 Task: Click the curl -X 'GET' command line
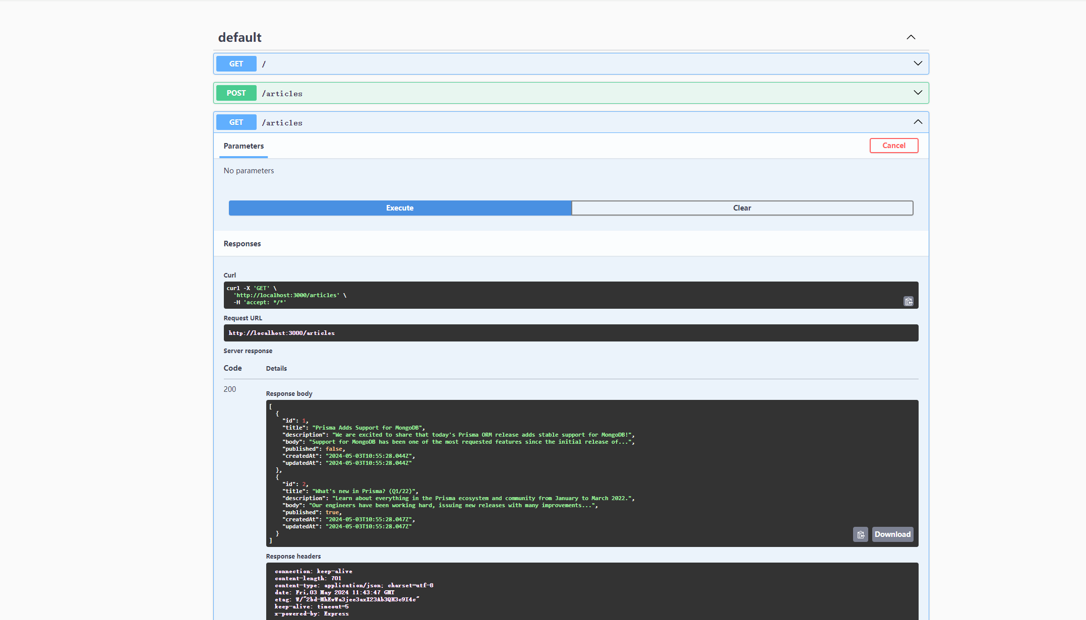tap(252, 289)
